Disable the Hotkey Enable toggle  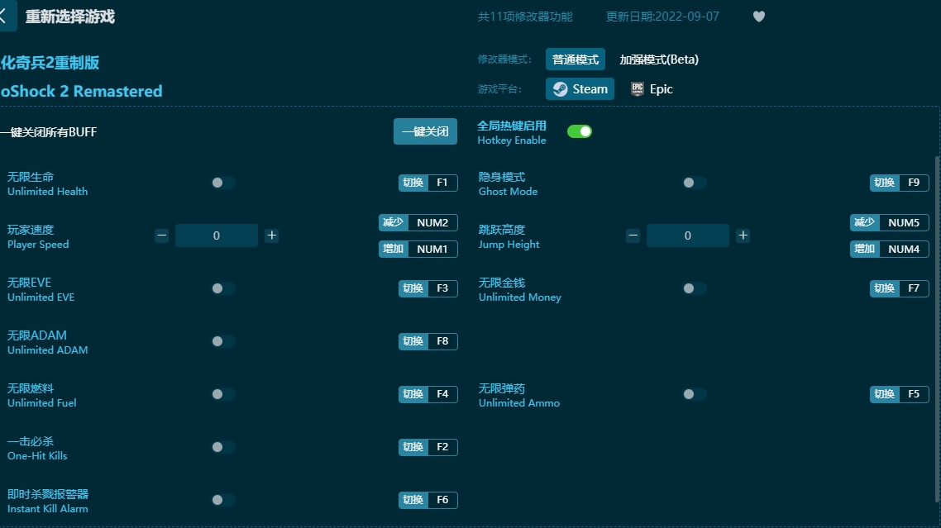(579, 131)
